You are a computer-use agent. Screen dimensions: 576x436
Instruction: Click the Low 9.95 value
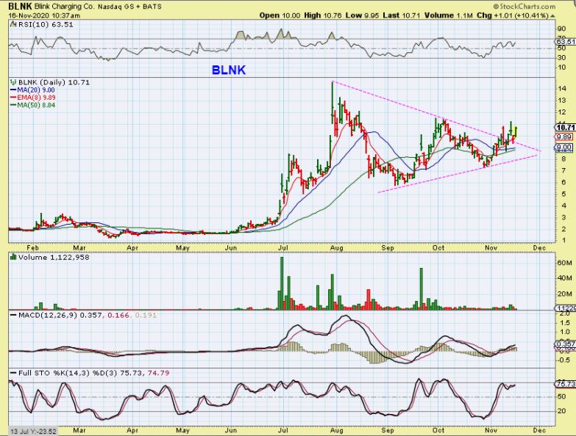tap(362, 15)
